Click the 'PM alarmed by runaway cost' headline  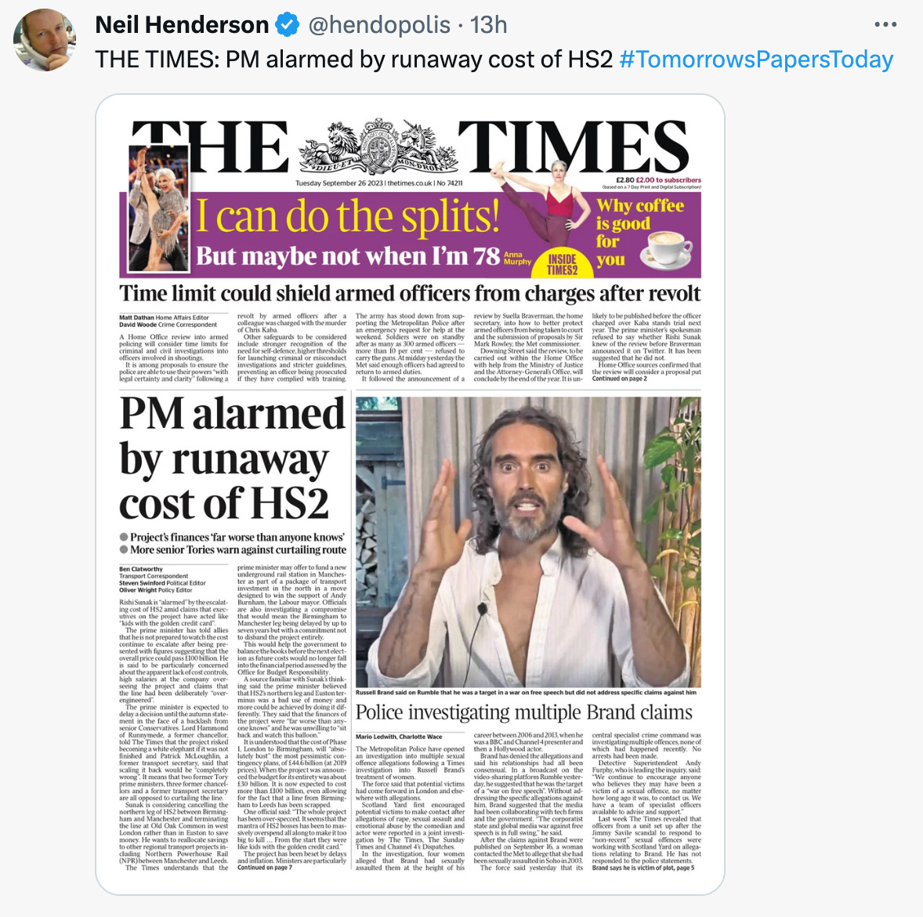[x=232, y=458]
